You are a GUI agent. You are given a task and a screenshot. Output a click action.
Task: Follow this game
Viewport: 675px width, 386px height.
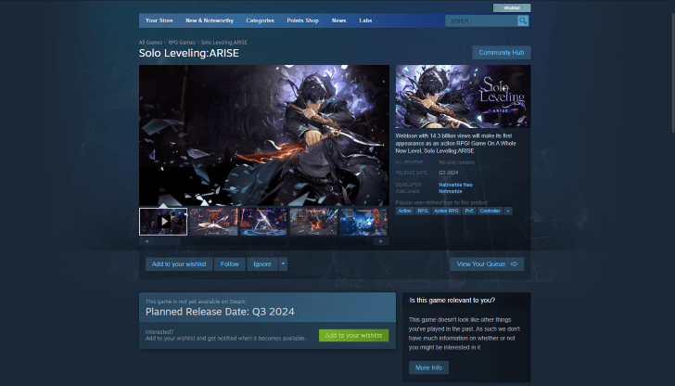[230, 264]
